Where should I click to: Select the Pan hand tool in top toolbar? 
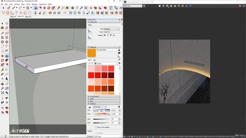pyautogui.click(x=77, y=8)
